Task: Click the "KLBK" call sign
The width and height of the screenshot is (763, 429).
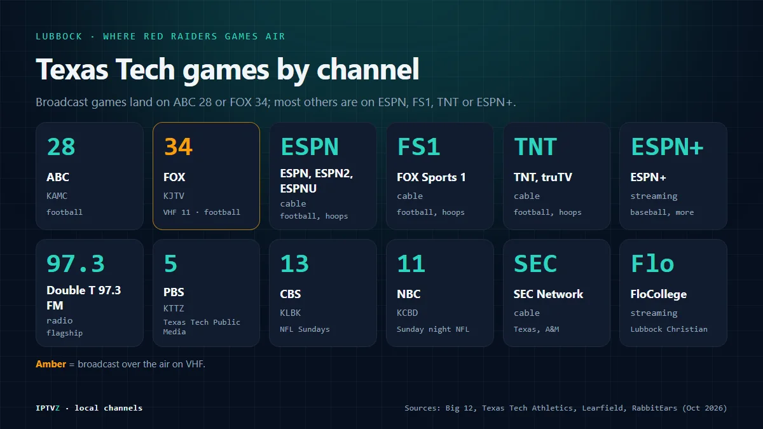Action: point(291,313)
